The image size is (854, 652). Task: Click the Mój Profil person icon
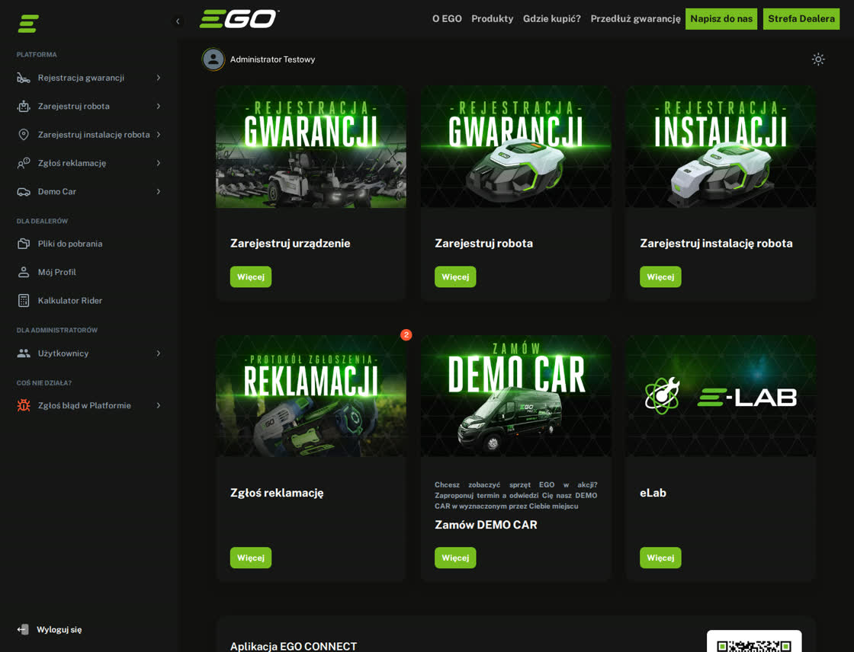[x=24, y=272]
